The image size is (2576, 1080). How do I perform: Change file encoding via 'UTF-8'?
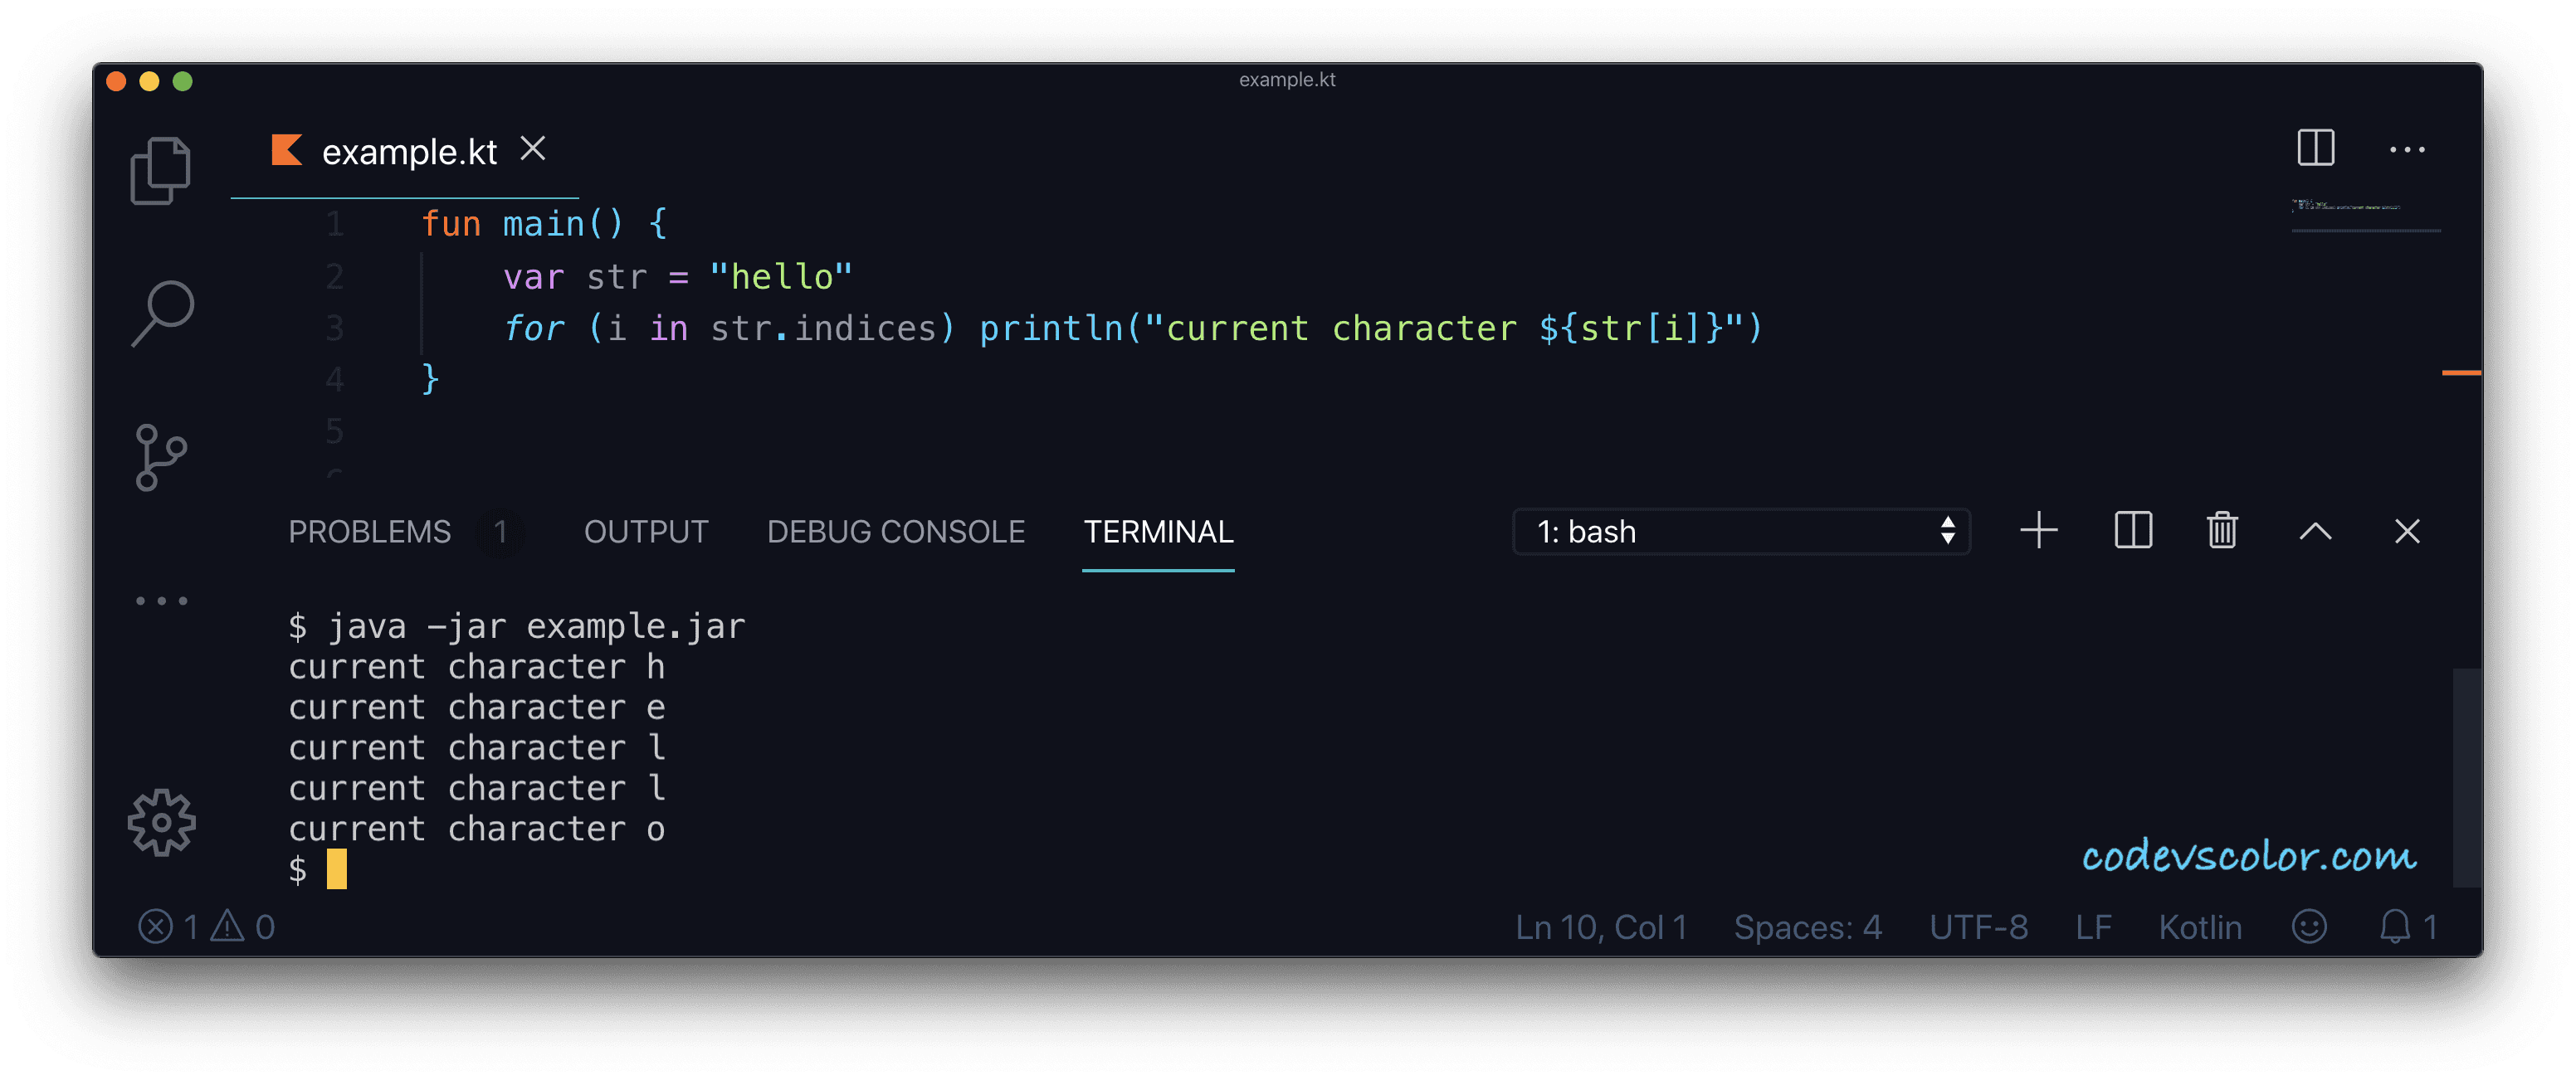click(1978, 927)
